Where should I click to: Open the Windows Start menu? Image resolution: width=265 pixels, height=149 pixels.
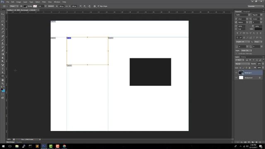click(3, 146)
